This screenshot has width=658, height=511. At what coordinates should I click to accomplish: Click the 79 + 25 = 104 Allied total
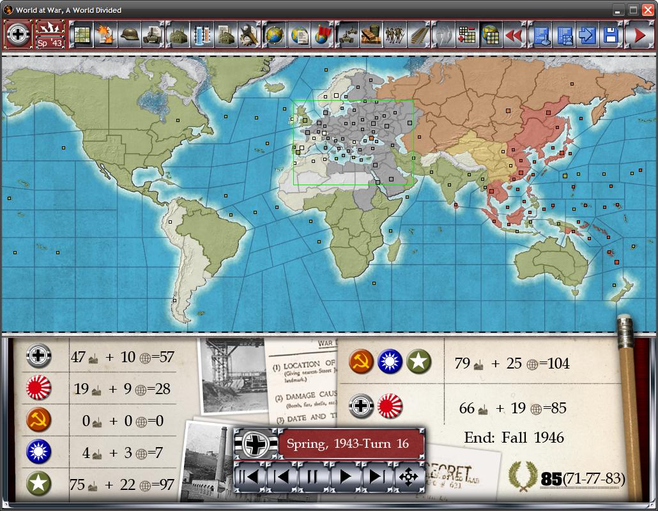512,363
